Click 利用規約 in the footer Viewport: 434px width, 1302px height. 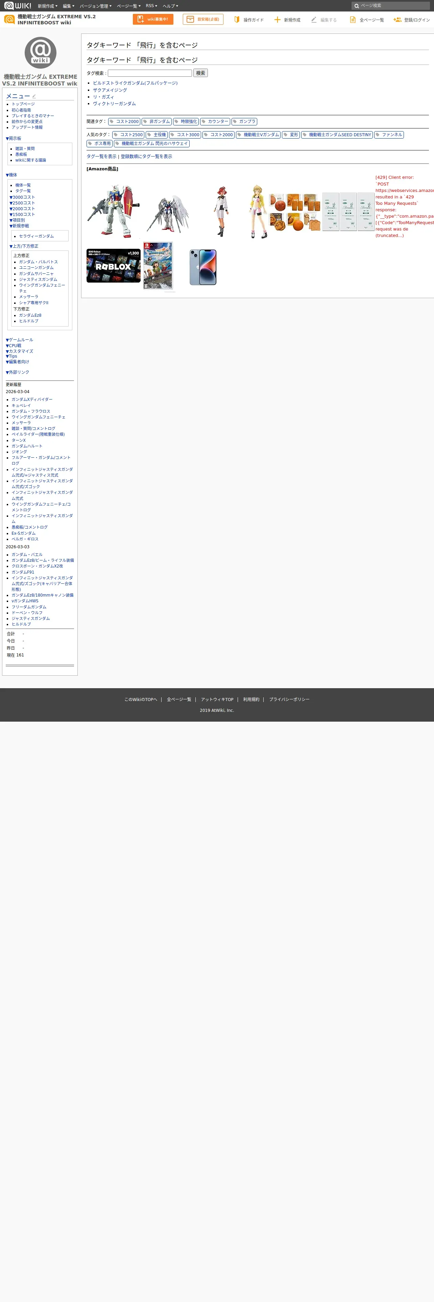[251, 700]
